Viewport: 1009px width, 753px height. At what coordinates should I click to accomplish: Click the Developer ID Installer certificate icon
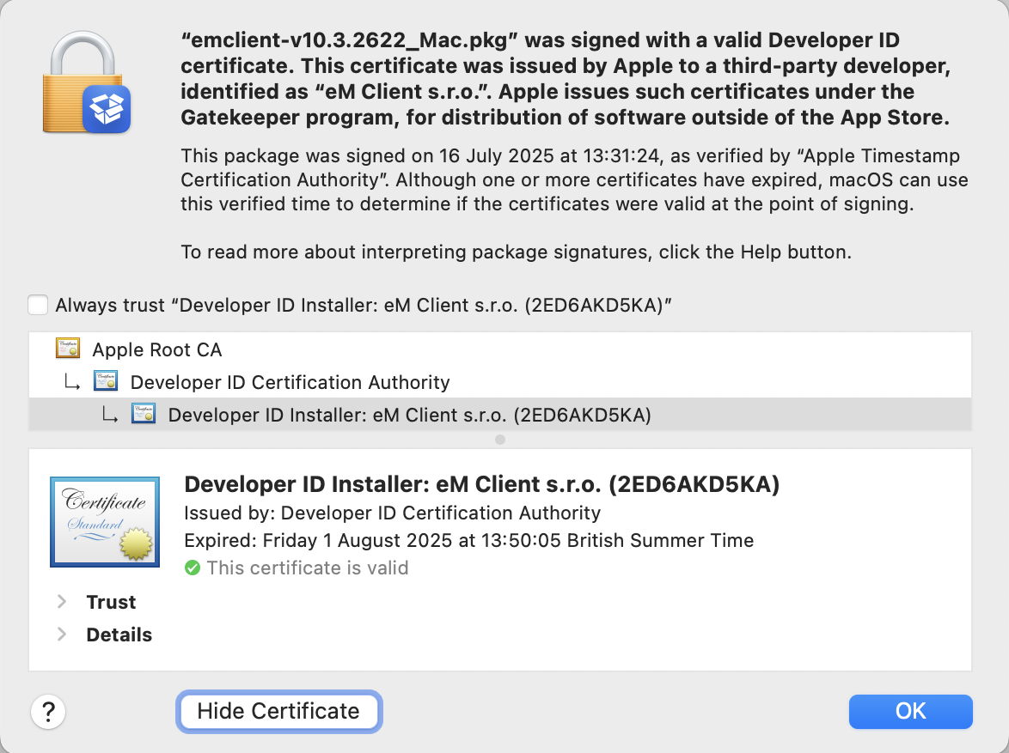click(x=144, y=414)
